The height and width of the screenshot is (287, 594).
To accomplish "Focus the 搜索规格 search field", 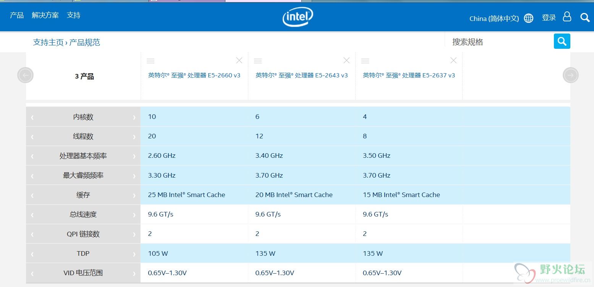I will click(499, 42).
